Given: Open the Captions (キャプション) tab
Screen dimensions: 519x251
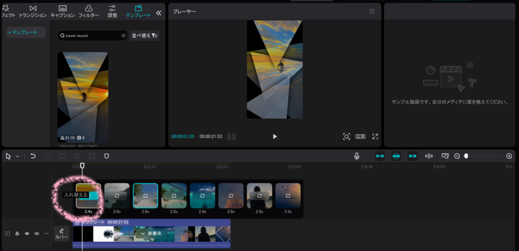Looking at the screenshot, I should tap(62, 11).
